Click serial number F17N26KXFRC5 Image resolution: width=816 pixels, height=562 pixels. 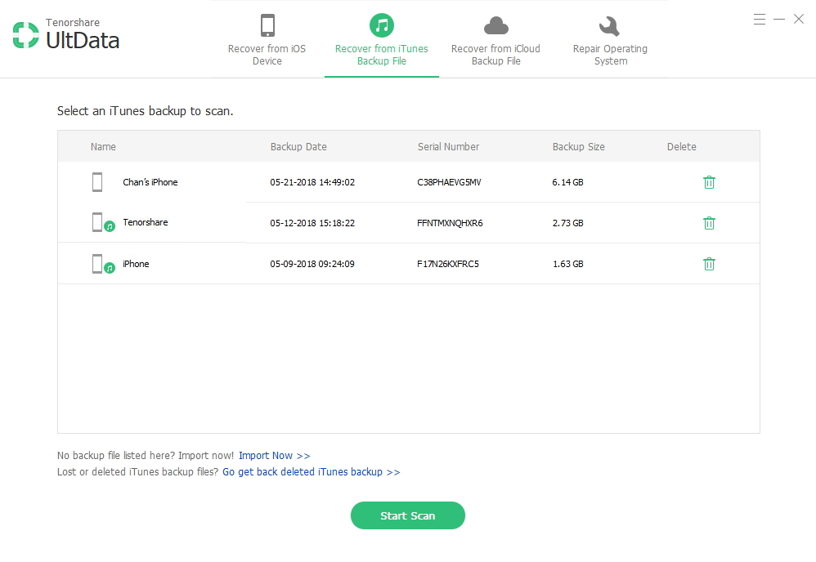[448, 264]
